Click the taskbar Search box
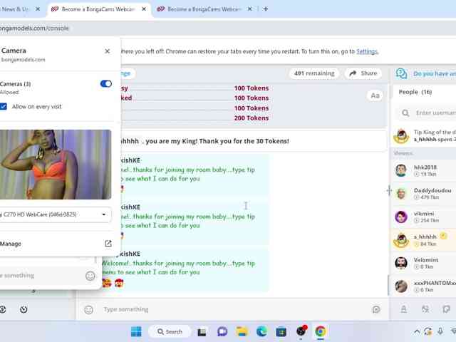The width and height of the screenshot is (456, 342). click(x=170, y=331)
